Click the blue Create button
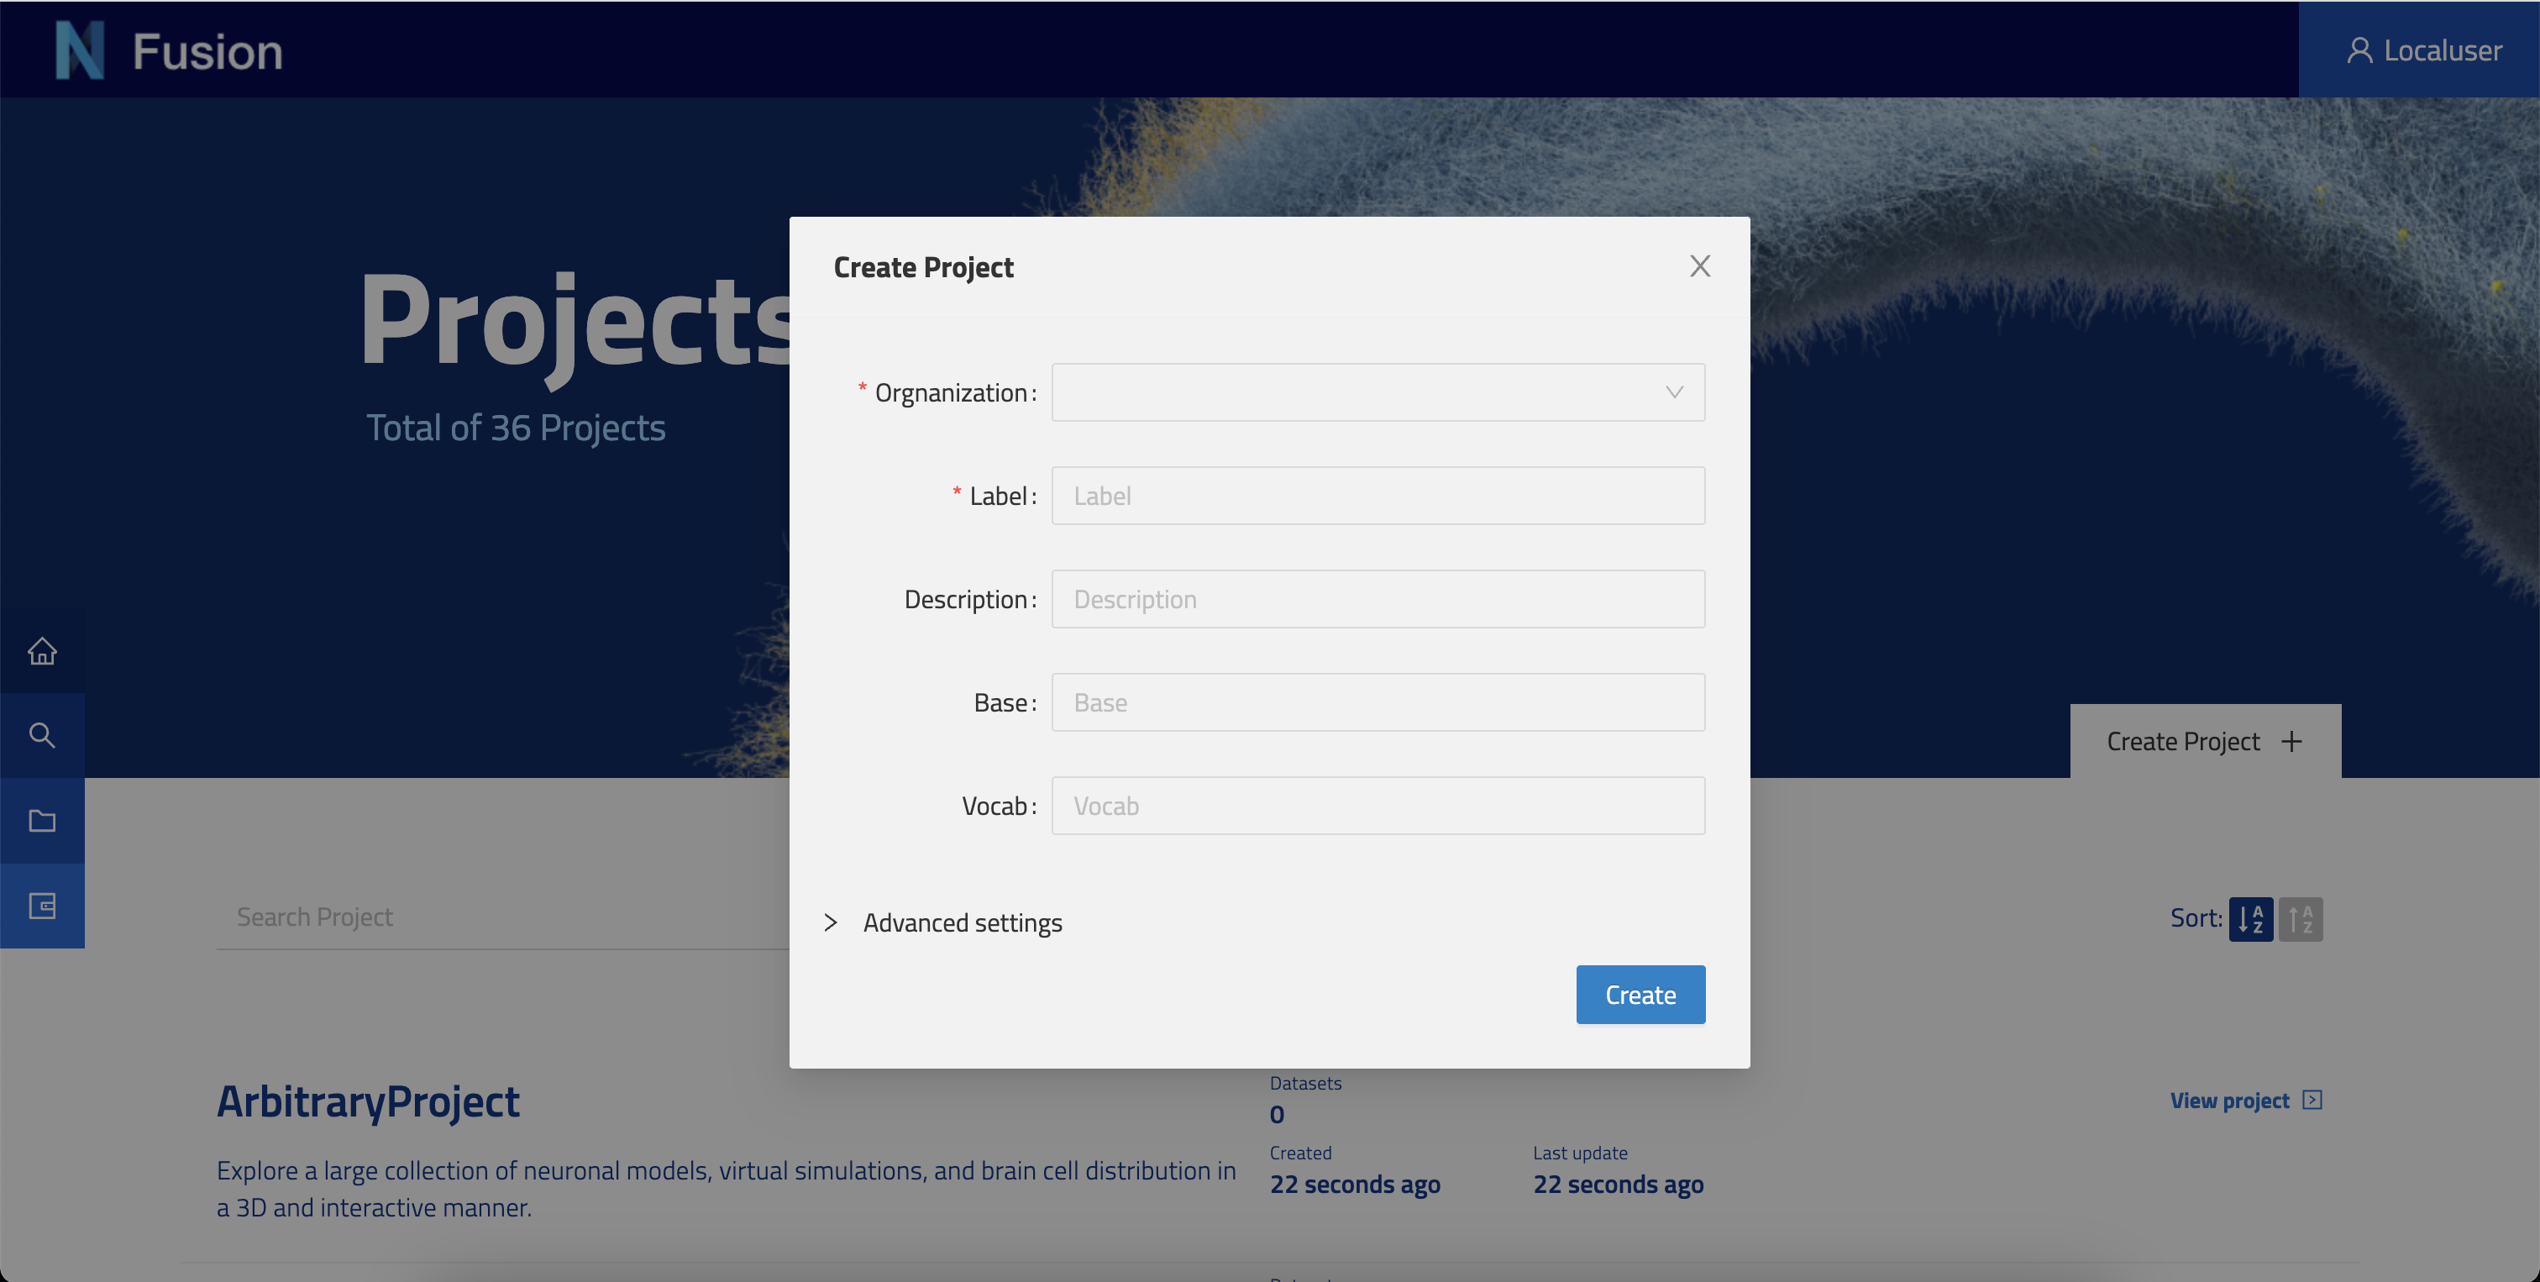The width and height of the screenshot is (2540, 1282). (1640, 995)
